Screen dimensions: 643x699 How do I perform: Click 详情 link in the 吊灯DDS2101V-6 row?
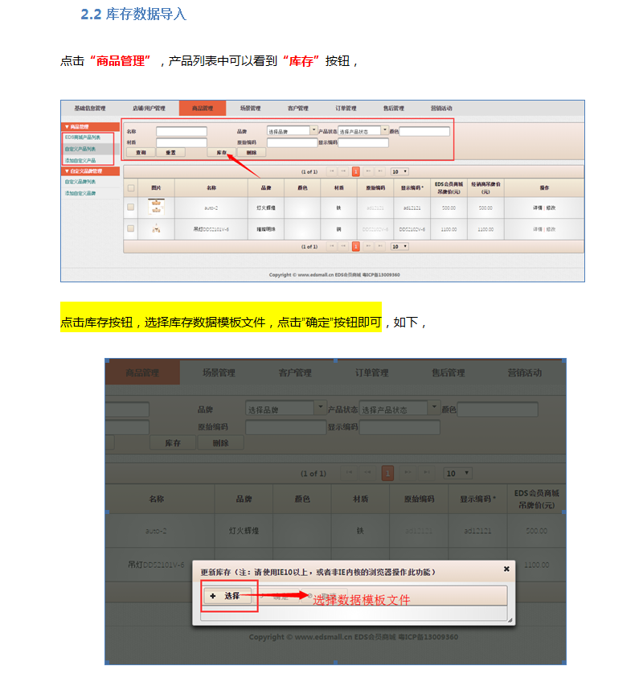point(538,229)
